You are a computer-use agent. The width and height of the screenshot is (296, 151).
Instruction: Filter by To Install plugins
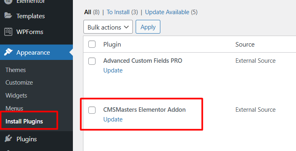pos(122,12)
